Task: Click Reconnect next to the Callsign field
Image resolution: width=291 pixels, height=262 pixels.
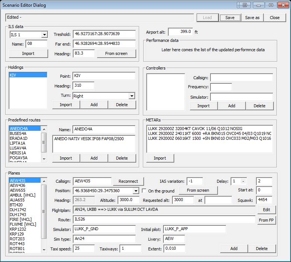Action: (x=128, y=181)
